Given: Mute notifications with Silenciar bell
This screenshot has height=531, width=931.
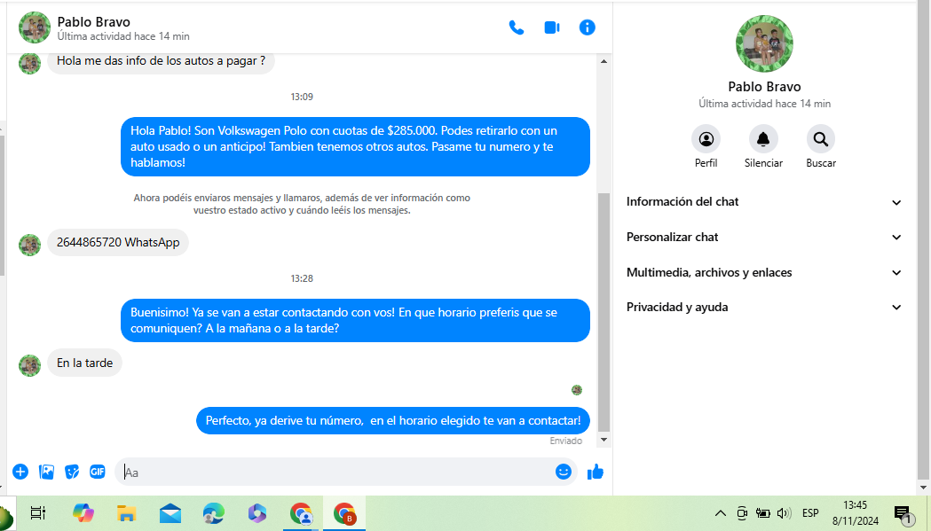Looking at the screenshot, I should [763, 139].
